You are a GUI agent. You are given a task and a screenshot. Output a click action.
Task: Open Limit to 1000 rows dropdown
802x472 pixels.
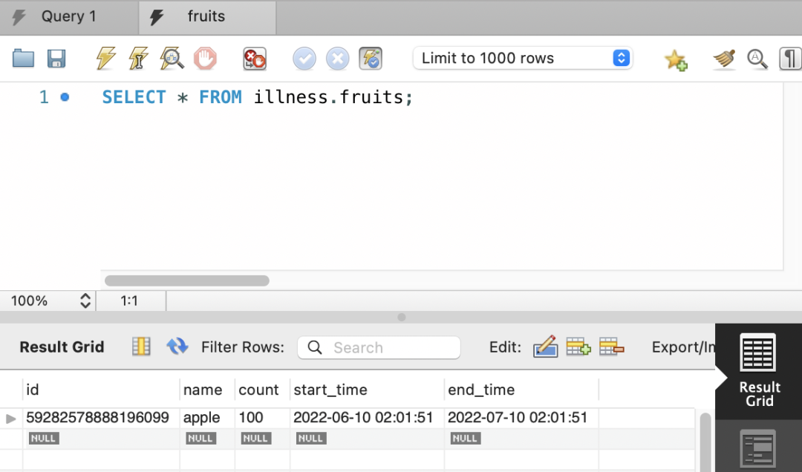coord(523,58)
